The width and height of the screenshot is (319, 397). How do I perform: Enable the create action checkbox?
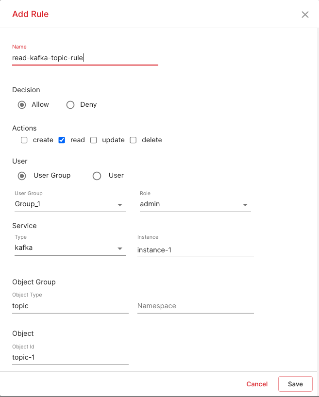(x=24, y=140)
